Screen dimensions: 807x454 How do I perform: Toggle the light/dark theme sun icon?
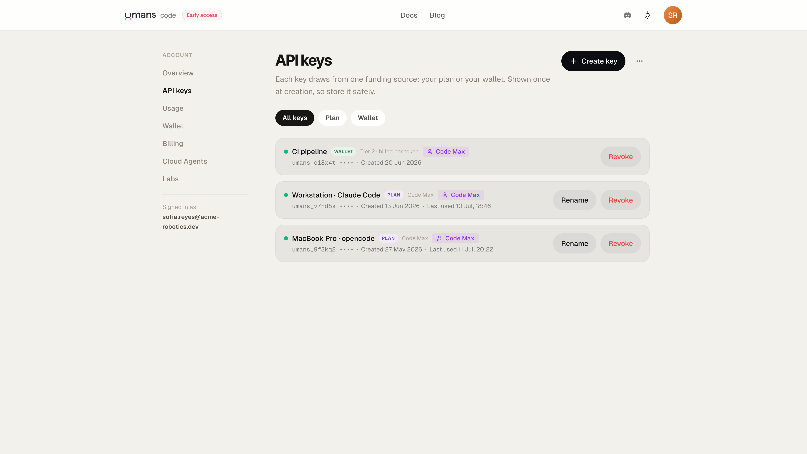coord(648,15)
